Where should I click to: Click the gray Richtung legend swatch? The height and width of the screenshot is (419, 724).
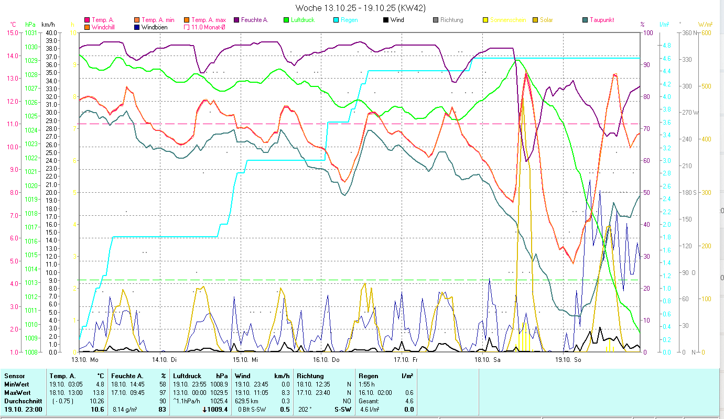(436, 20)
